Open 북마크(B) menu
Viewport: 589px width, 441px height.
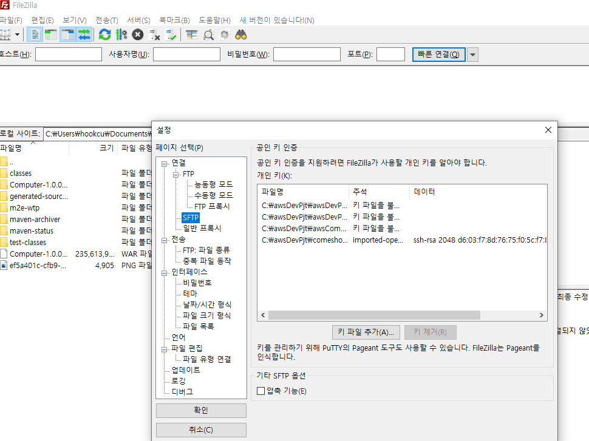click(x=174, y=20)
